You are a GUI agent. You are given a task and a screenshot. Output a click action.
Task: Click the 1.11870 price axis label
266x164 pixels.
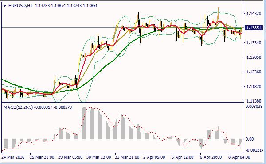[254, 87]
